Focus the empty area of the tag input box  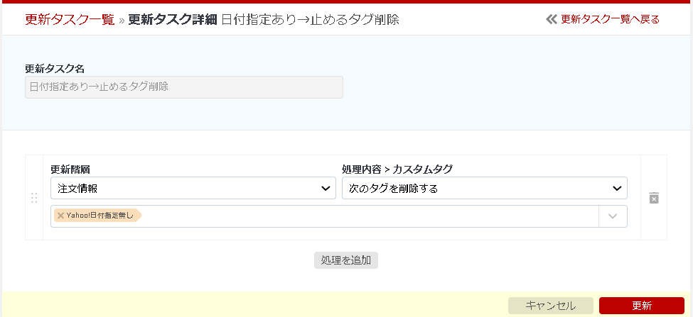pos(370,216)
